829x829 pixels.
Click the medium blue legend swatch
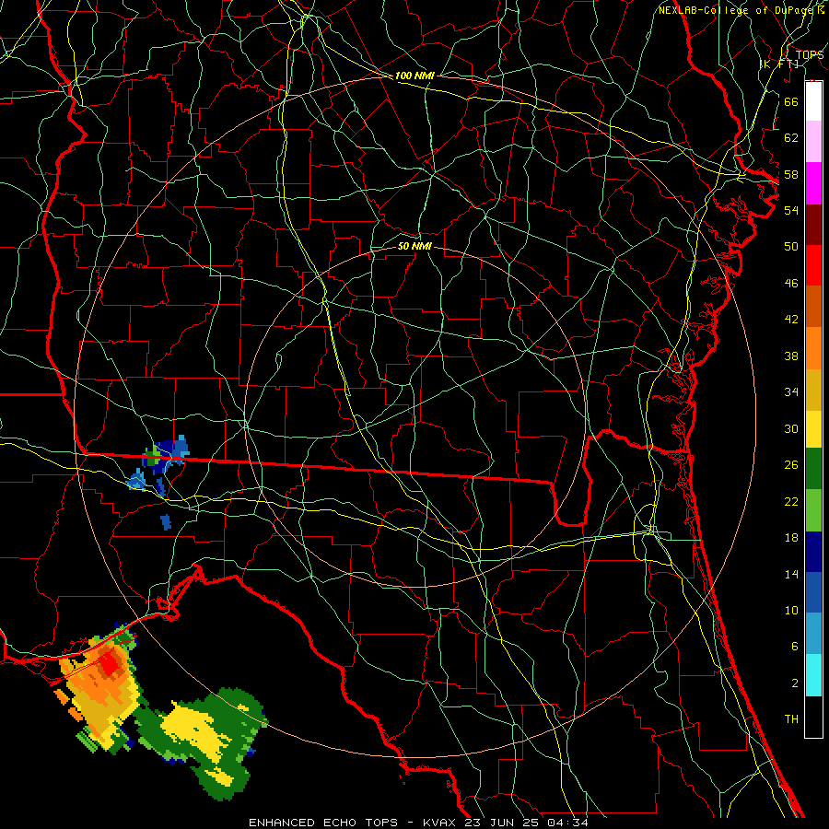tap(813, 592)
